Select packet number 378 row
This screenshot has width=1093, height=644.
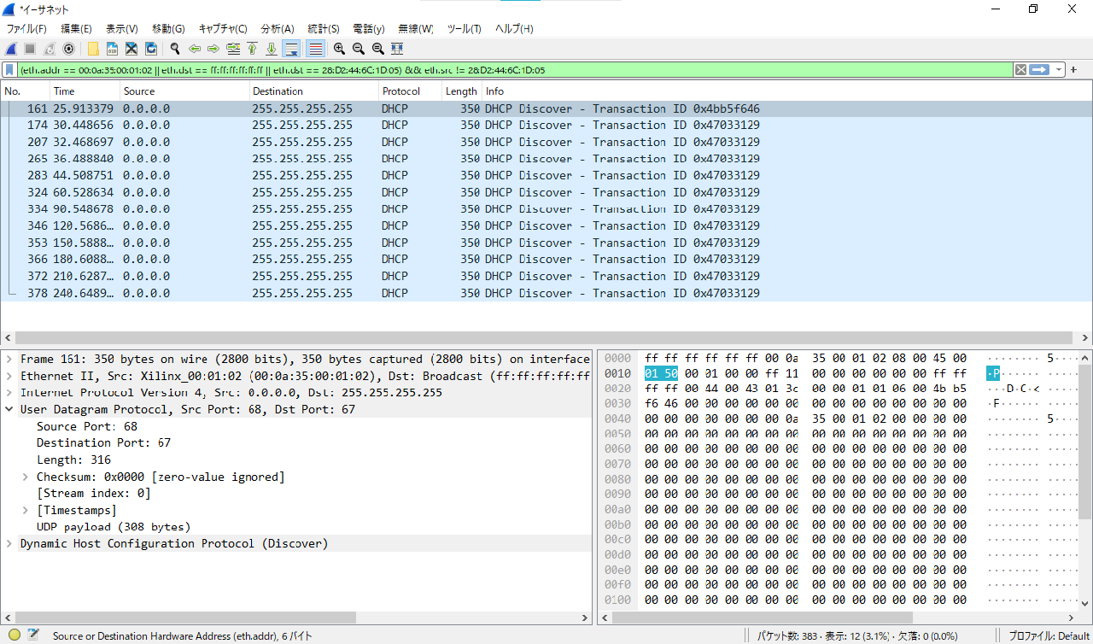(x=546, y=293)
